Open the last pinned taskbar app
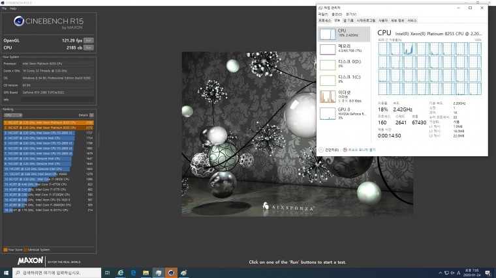 click(184, 273)
